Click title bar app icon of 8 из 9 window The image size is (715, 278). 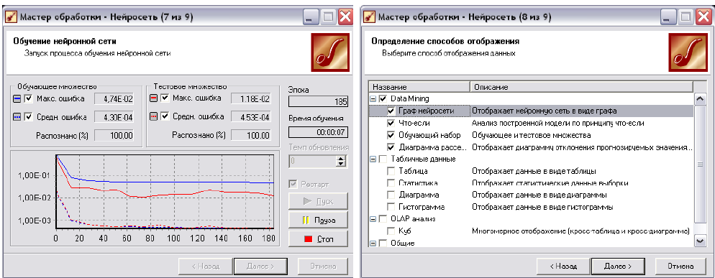[369, 17]
